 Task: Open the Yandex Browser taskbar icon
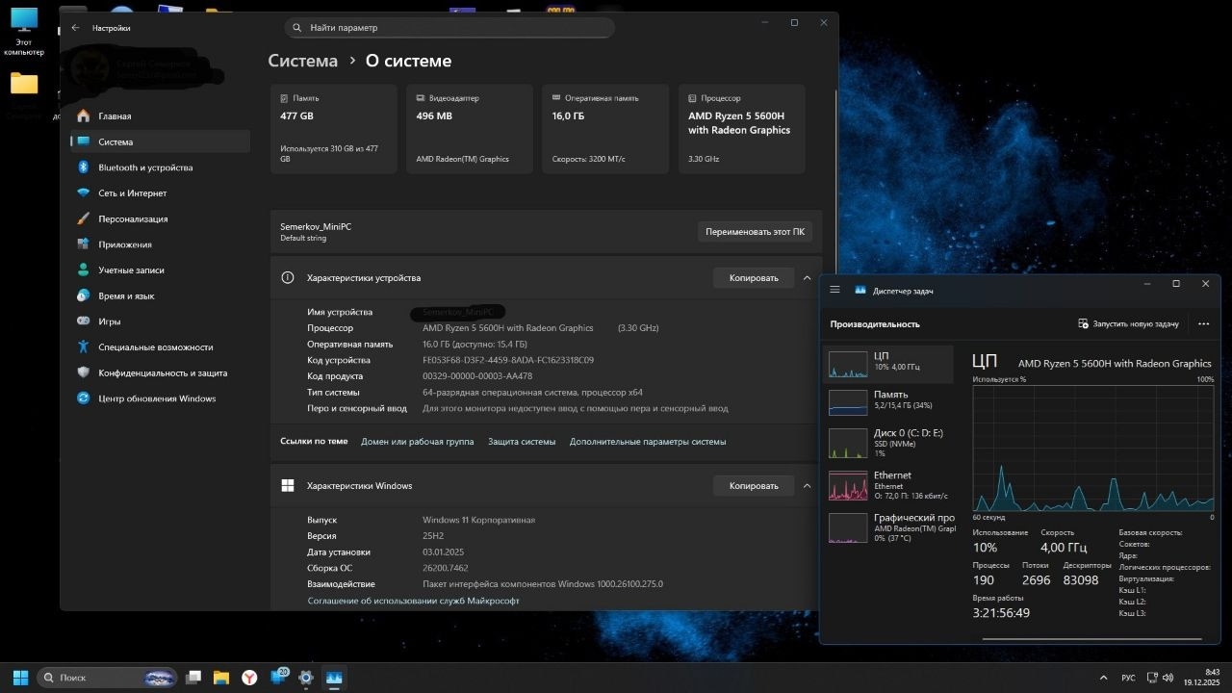pyautogui.click(x=249, y=678)
